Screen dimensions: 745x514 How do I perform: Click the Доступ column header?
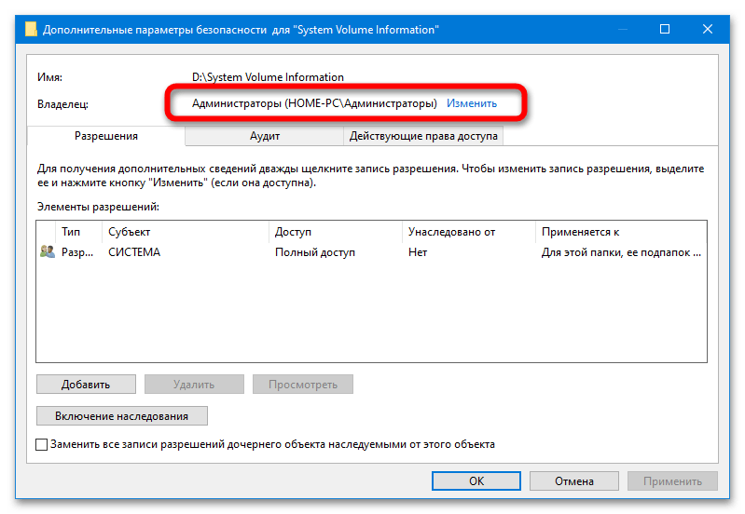[293, 231]
